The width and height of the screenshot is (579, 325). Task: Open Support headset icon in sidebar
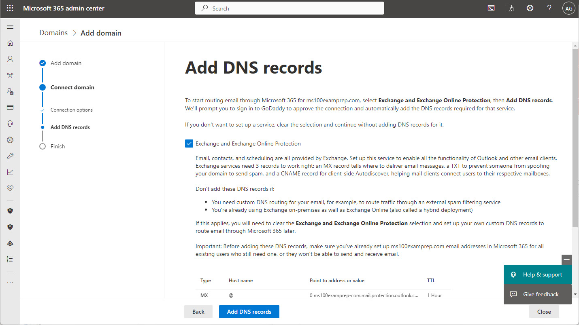(x=10, y=124)
